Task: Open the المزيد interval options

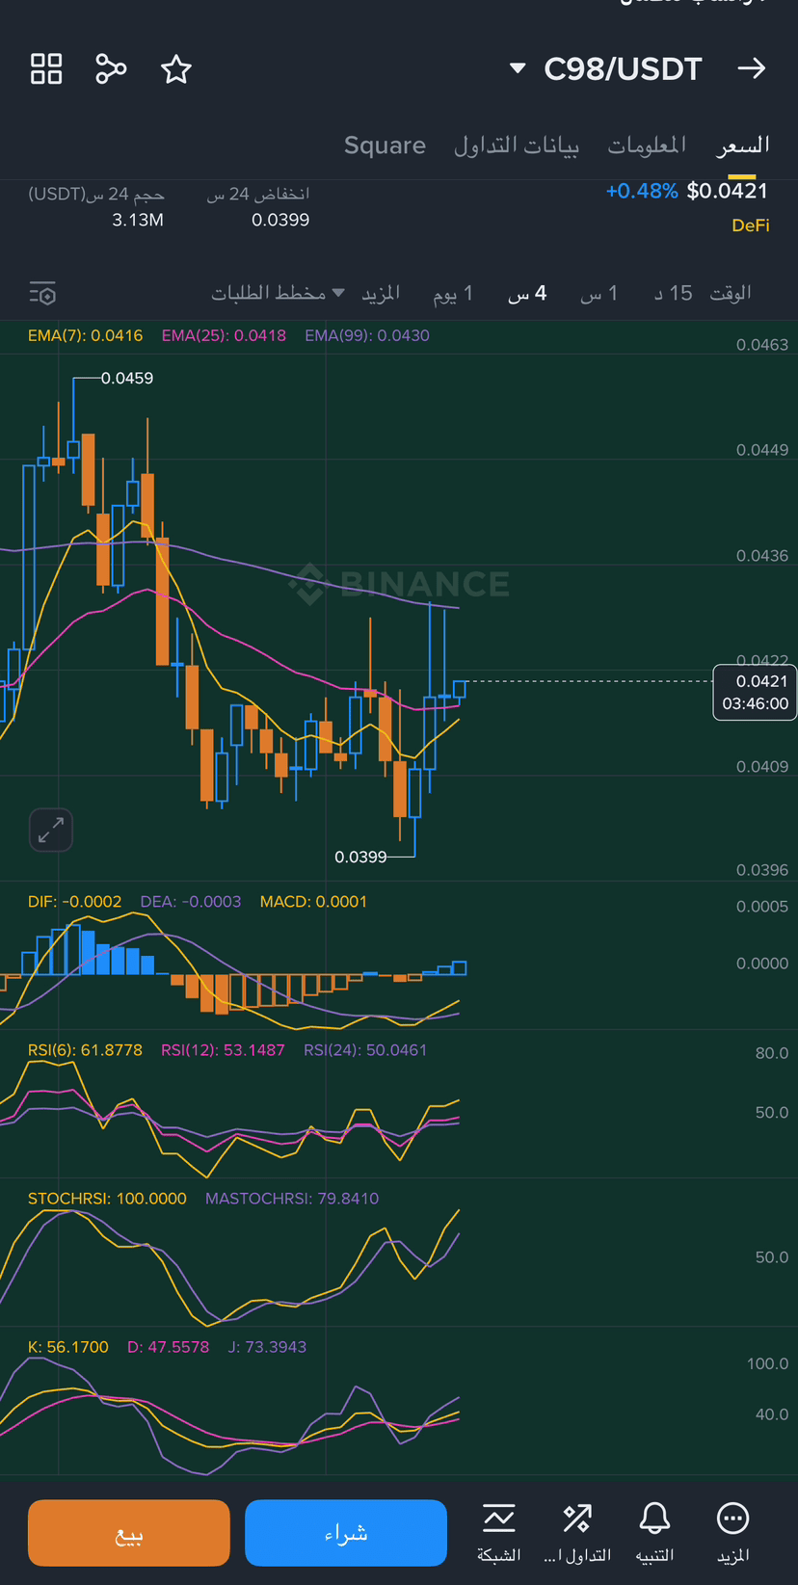Action: (381, 293)
